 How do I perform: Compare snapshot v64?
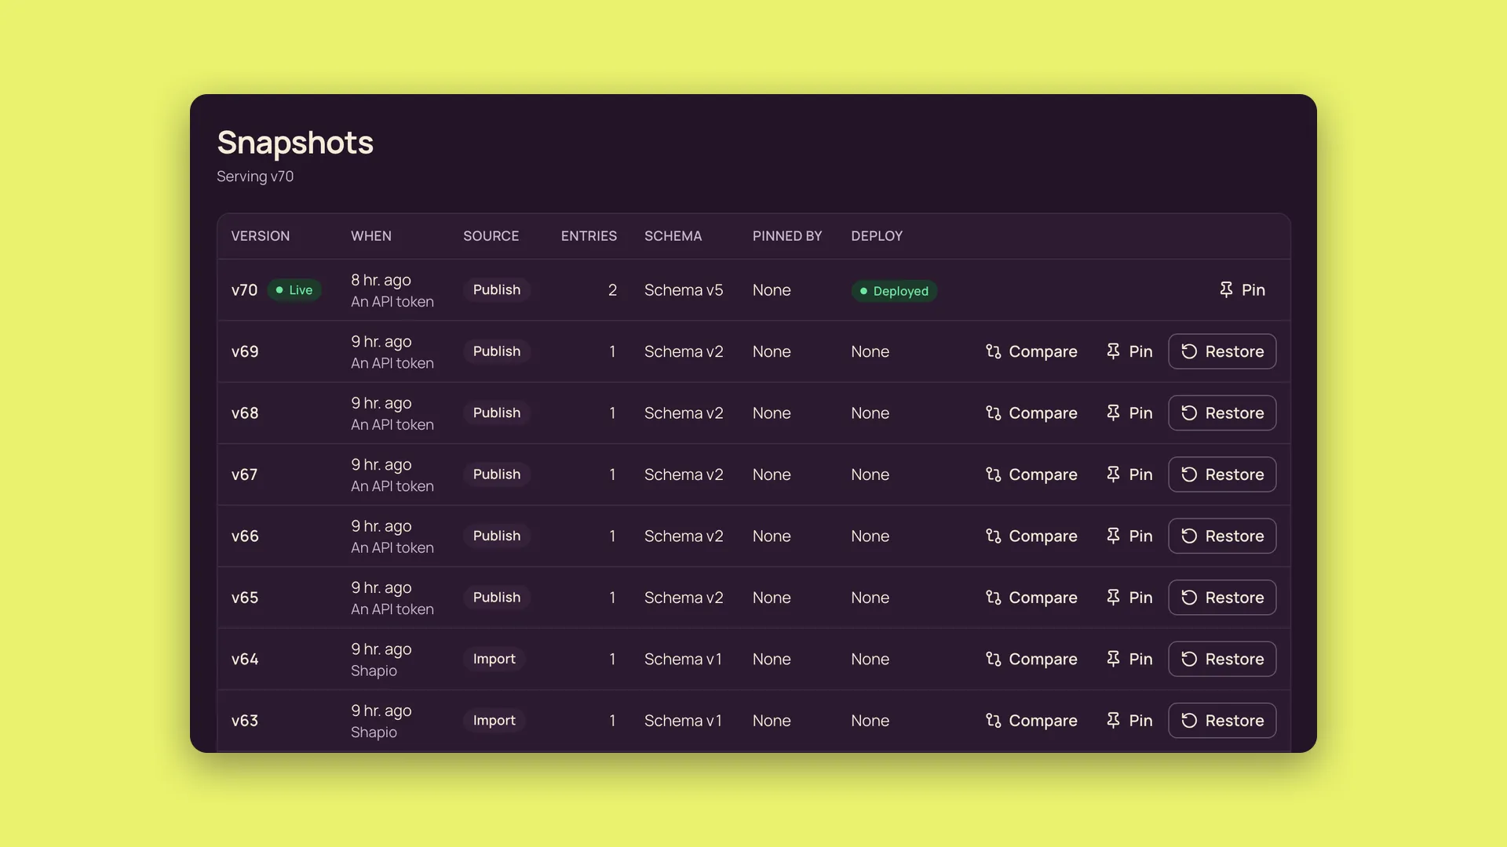point(1031,660)
